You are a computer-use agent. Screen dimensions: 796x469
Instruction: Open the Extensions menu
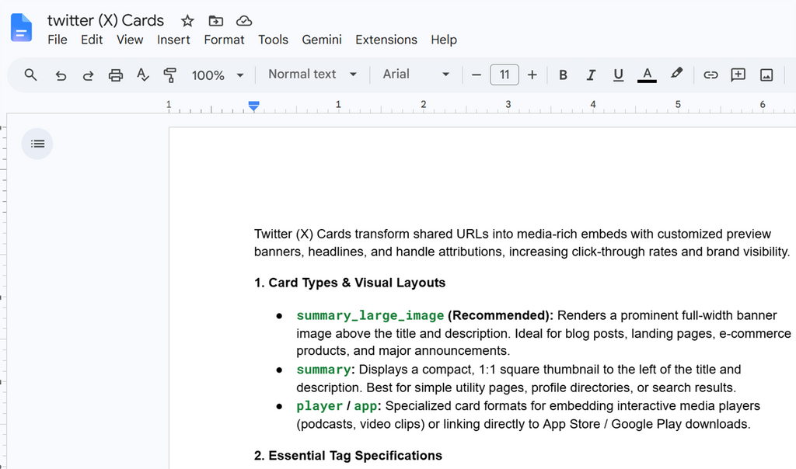(386, 40)
